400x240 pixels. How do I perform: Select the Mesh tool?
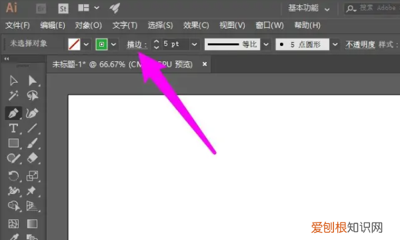pyautogui.click(x=13, y=224)
